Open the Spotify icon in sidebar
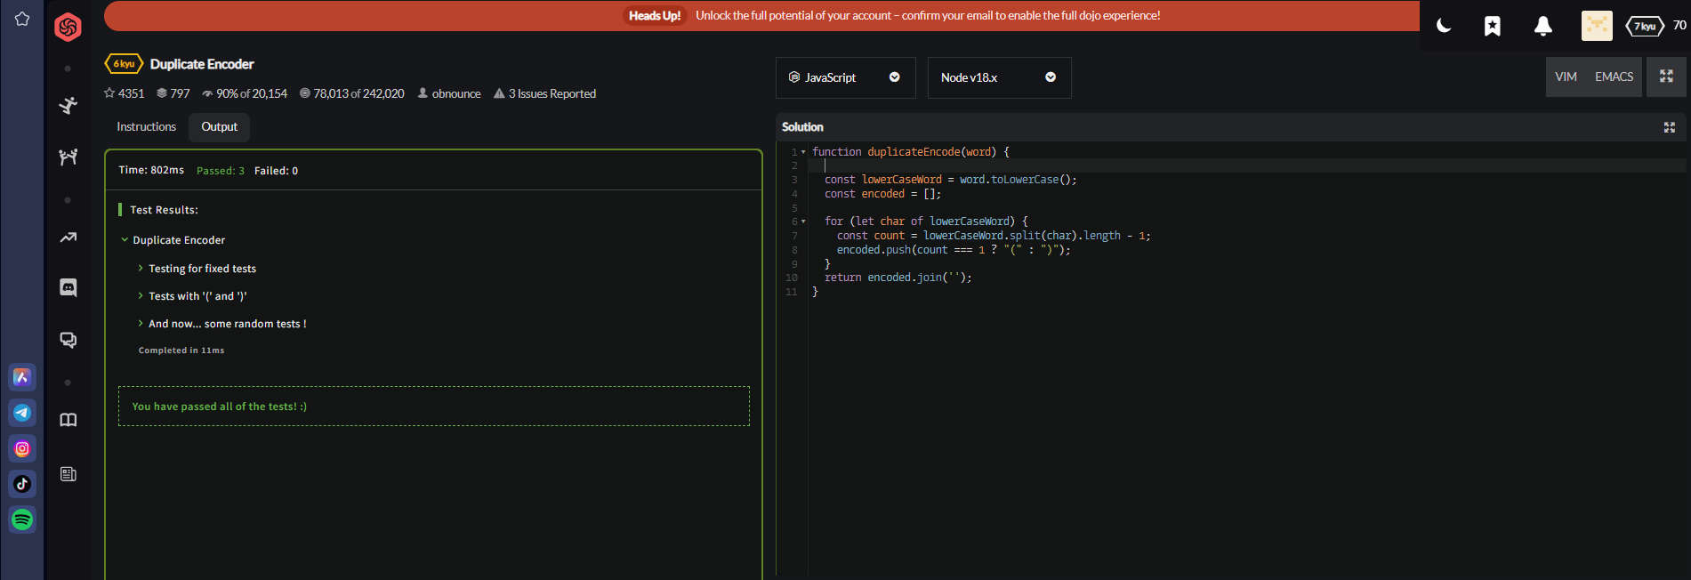1691x580 pixels. pyautogui.click(x=22, y=520)
